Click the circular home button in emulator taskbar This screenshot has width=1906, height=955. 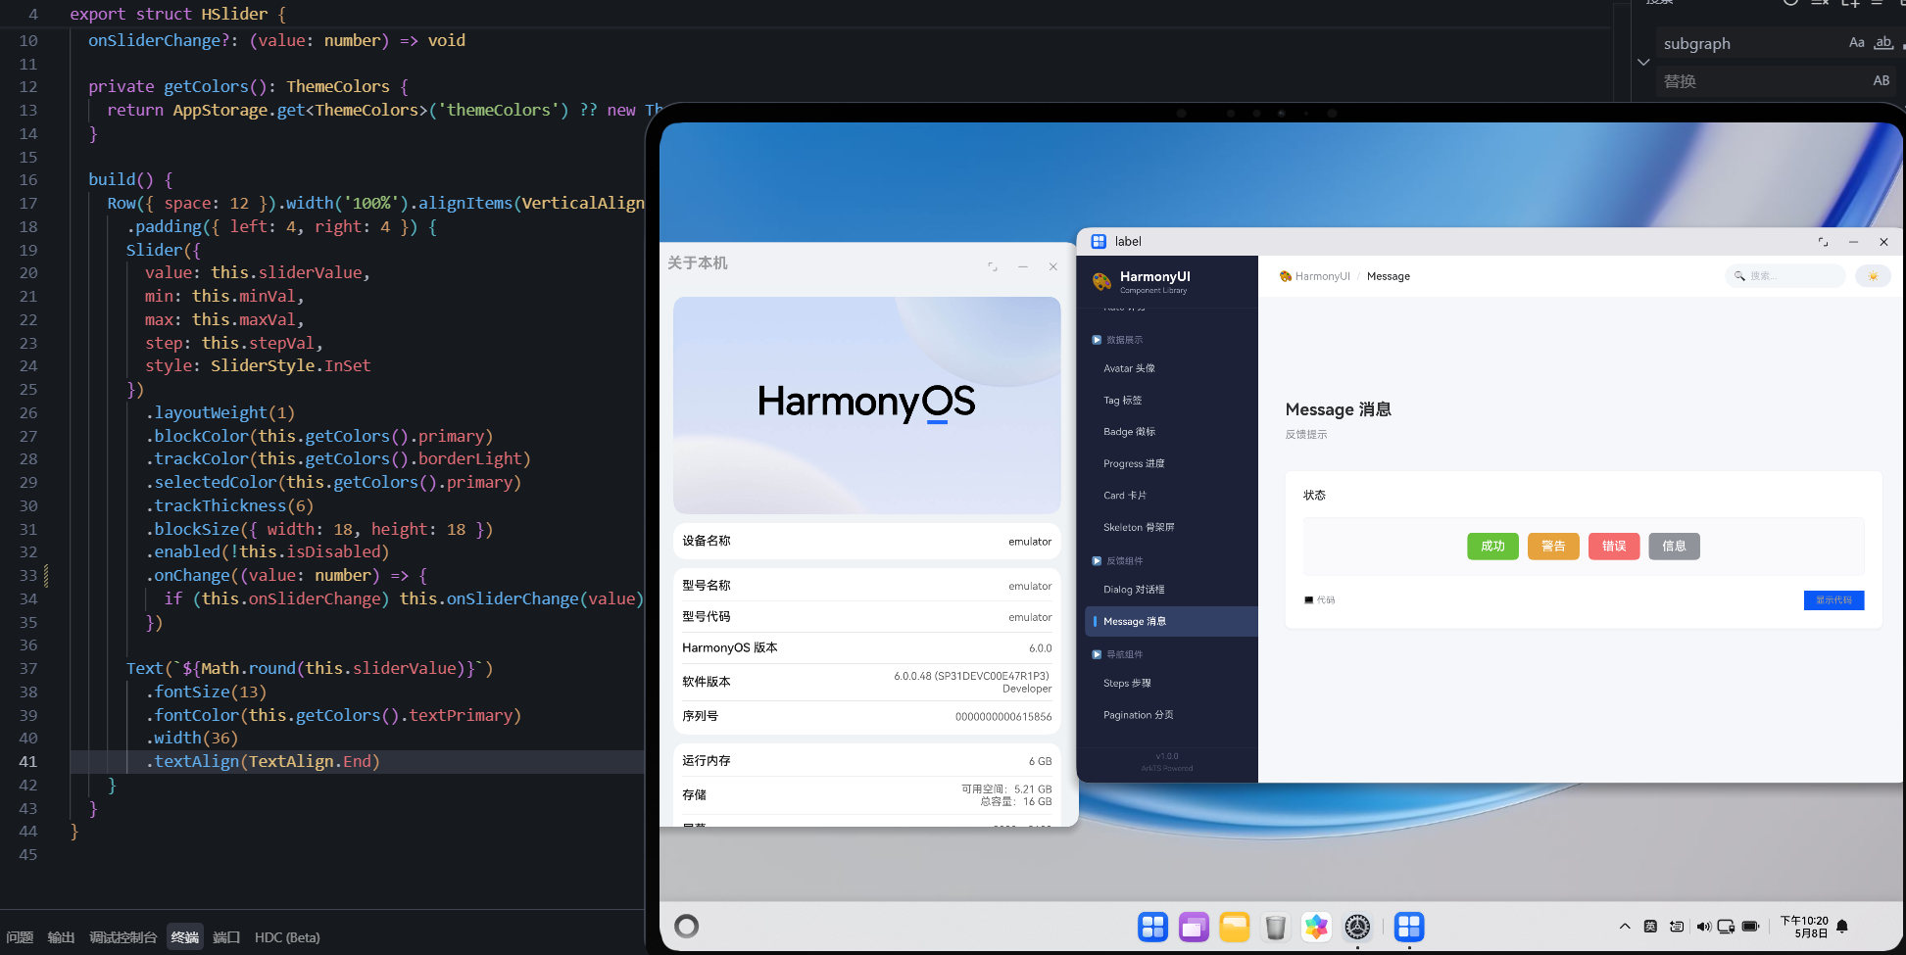687,927
